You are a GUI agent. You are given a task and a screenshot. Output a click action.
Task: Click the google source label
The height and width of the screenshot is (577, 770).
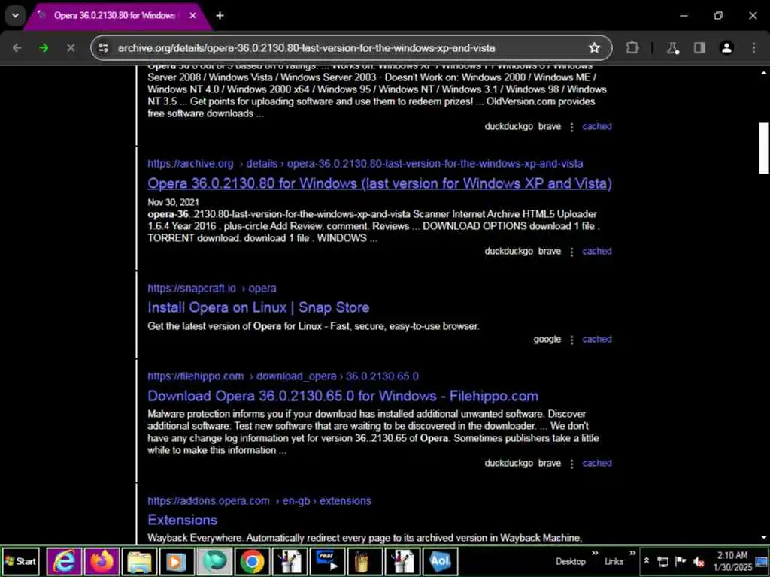[547, 339]
